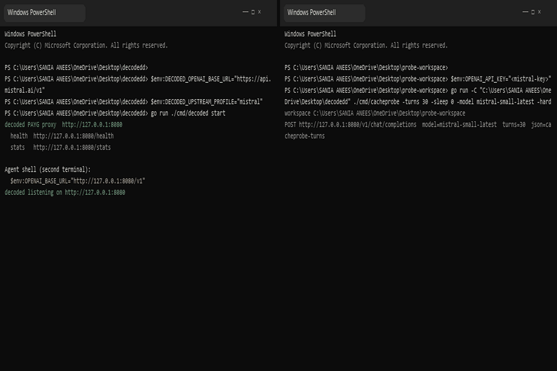
Task: Click the 'cheprobe-turns' text in right terminal
Action: (305, 136)
